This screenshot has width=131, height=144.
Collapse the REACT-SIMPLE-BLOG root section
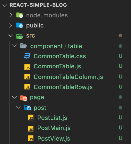point(5,5)
